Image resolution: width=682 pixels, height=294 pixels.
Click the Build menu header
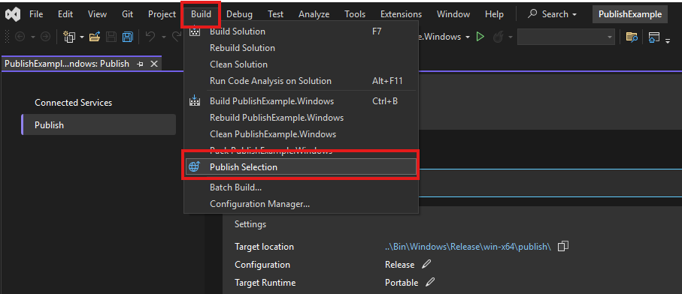(x=201, y=14)
